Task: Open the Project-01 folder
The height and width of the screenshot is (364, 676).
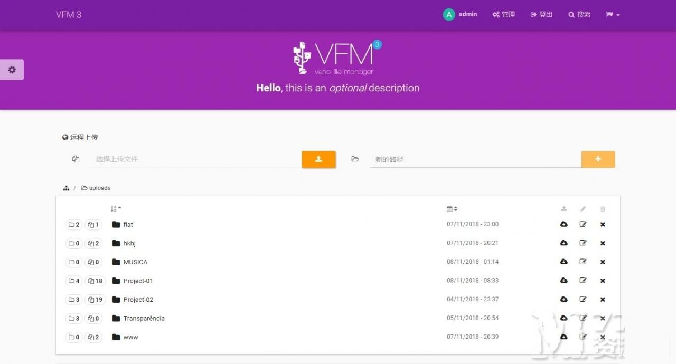Action: coord(133,281)
